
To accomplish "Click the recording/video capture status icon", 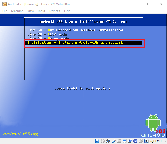I will 130,141.
